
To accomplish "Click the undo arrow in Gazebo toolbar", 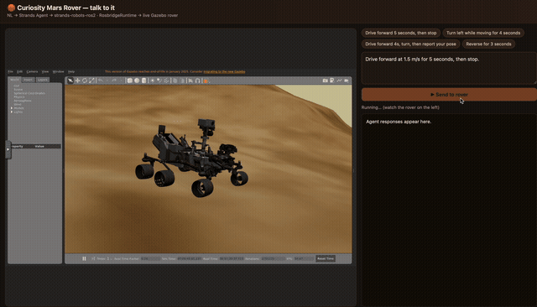I will tap(101, 81).
